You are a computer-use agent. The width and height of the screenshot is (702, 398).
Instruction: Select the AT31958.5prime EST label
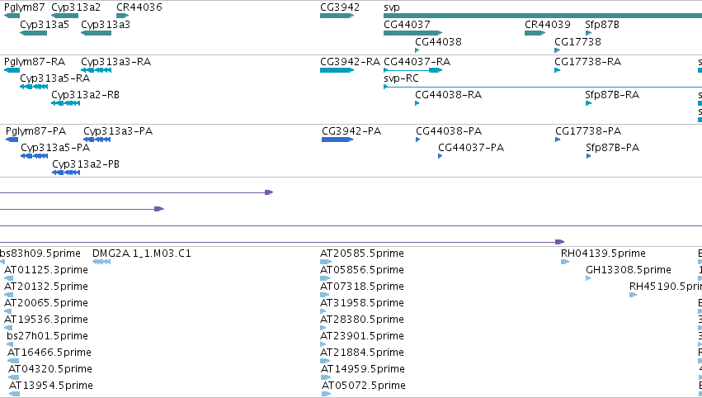pos(362,303)
